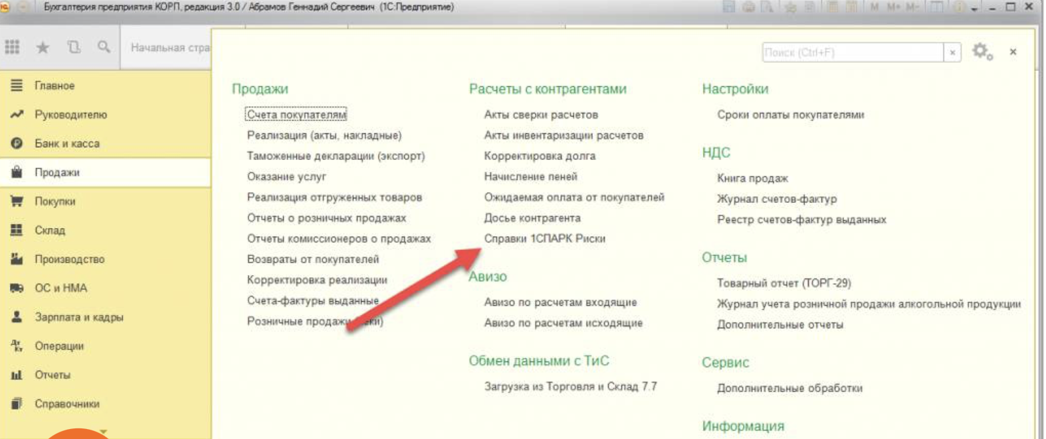Open Справки 1СПАРК Риски
Image resolution: width=1046 pixels, height=439 pixels.
[x=544, y=239]
